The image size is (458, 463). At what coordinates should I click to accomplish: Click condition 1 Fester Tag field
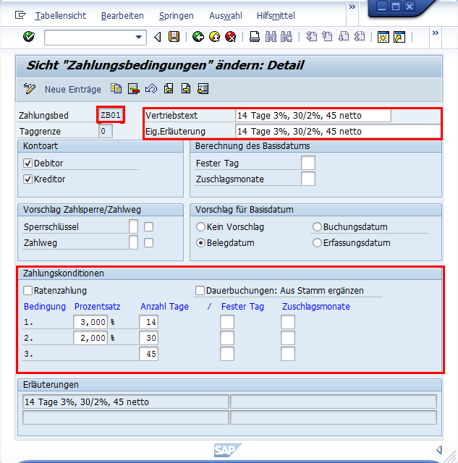[x=227, y=322]
